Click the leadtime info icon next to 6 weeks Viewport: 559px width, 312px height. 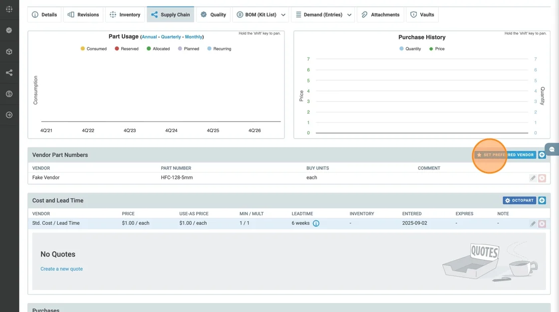316,223
